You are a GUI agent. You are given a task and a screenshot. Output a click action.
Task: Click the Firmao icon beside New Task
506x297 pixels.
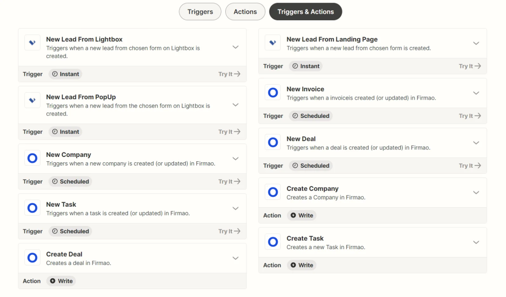coord(32,208)
